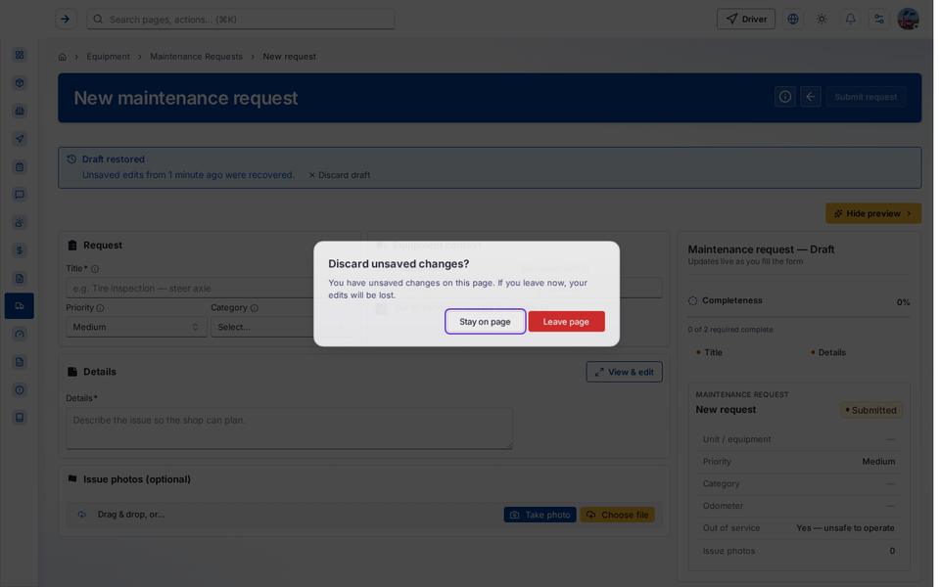Click the '0 of 2 required complete' text

coord(730,330)
